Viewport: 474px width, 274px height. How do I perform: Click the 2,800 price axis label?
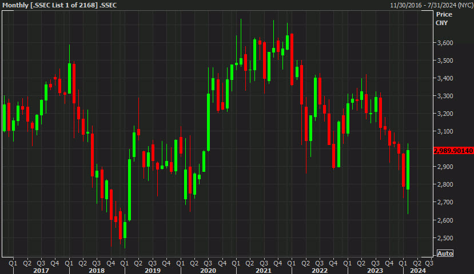[445, 185]
